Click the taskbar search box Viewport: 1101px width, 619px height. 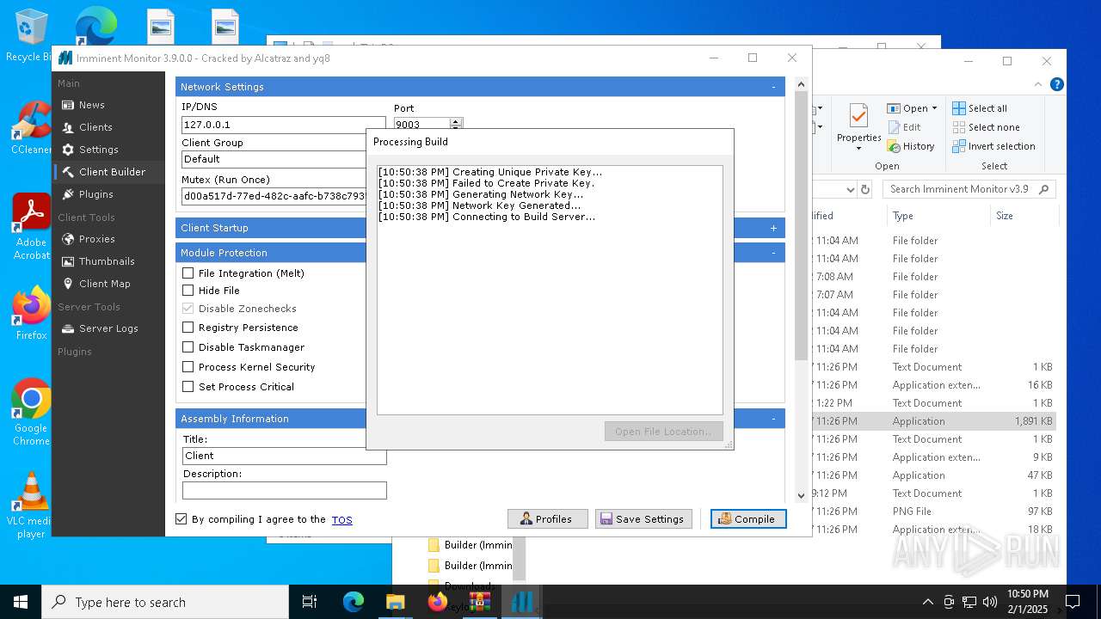click(165, 602)
